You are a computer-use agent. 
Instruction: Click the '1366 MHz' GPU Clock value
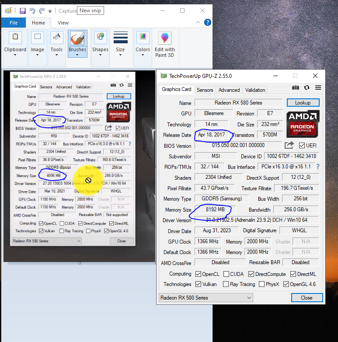[x=208, y=241]
